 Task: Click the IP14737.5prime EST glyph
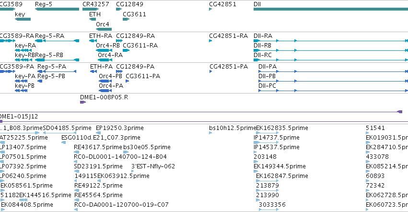tap(266, 142)
